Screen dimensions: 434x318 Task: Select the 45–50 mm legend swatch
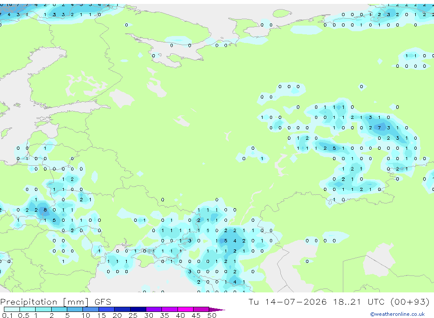pos(201,309)
